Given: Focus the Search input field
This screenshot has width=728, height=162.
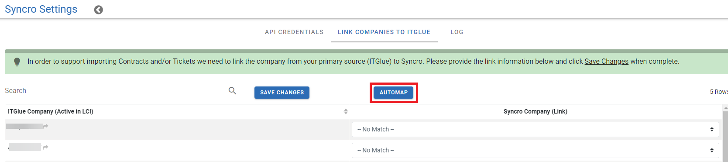Looking at the screenshot, I should (116, 91).
